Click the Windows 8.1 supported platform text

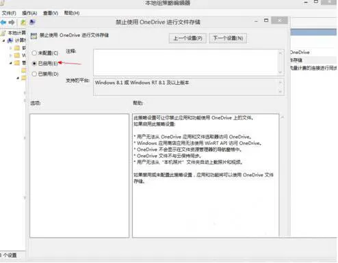click(142, 83)
